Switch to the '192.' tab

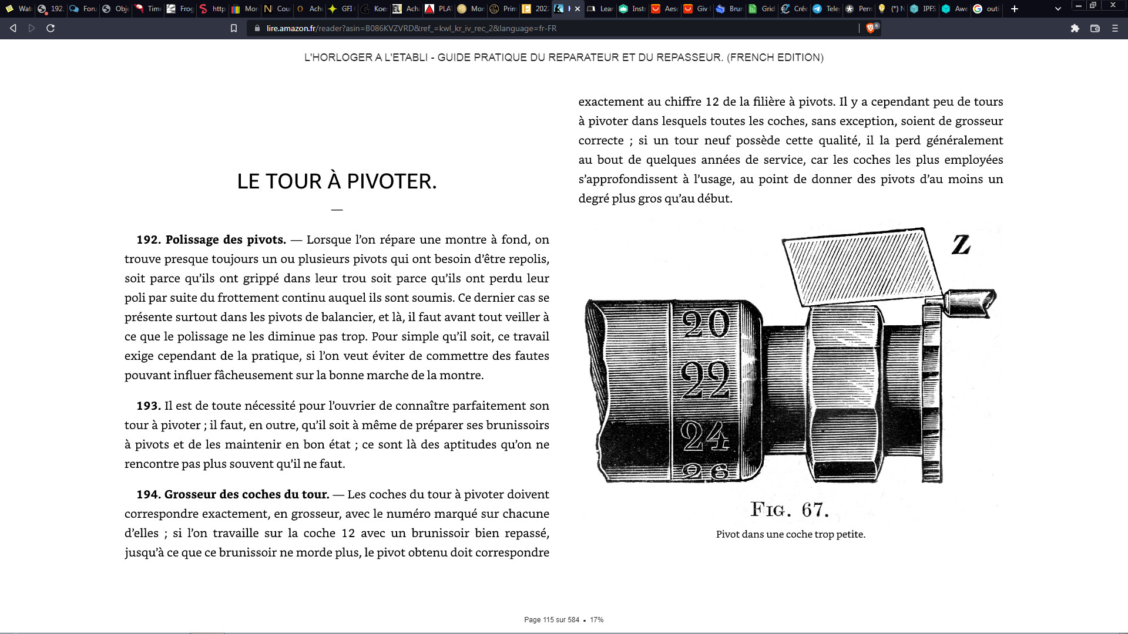[50, 9]
